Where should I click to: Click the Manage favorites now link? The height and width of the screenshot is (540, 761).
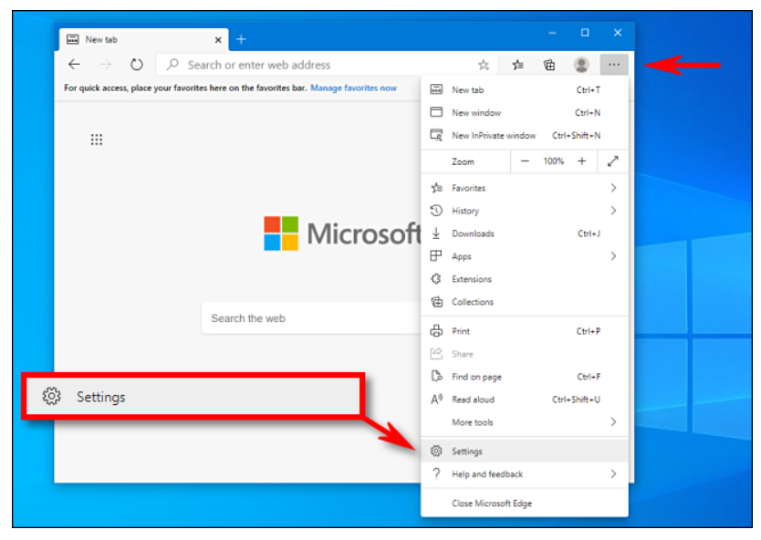click(353, 88)
